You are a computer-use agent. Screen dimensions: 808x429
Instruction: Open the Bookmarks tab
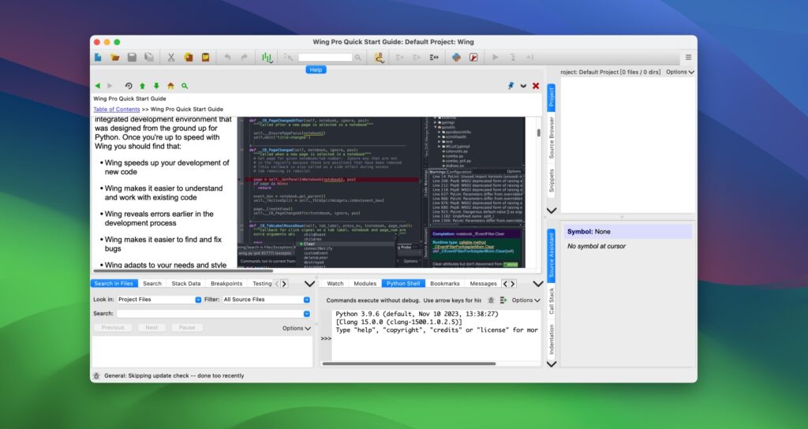click(x=445, y=284)
